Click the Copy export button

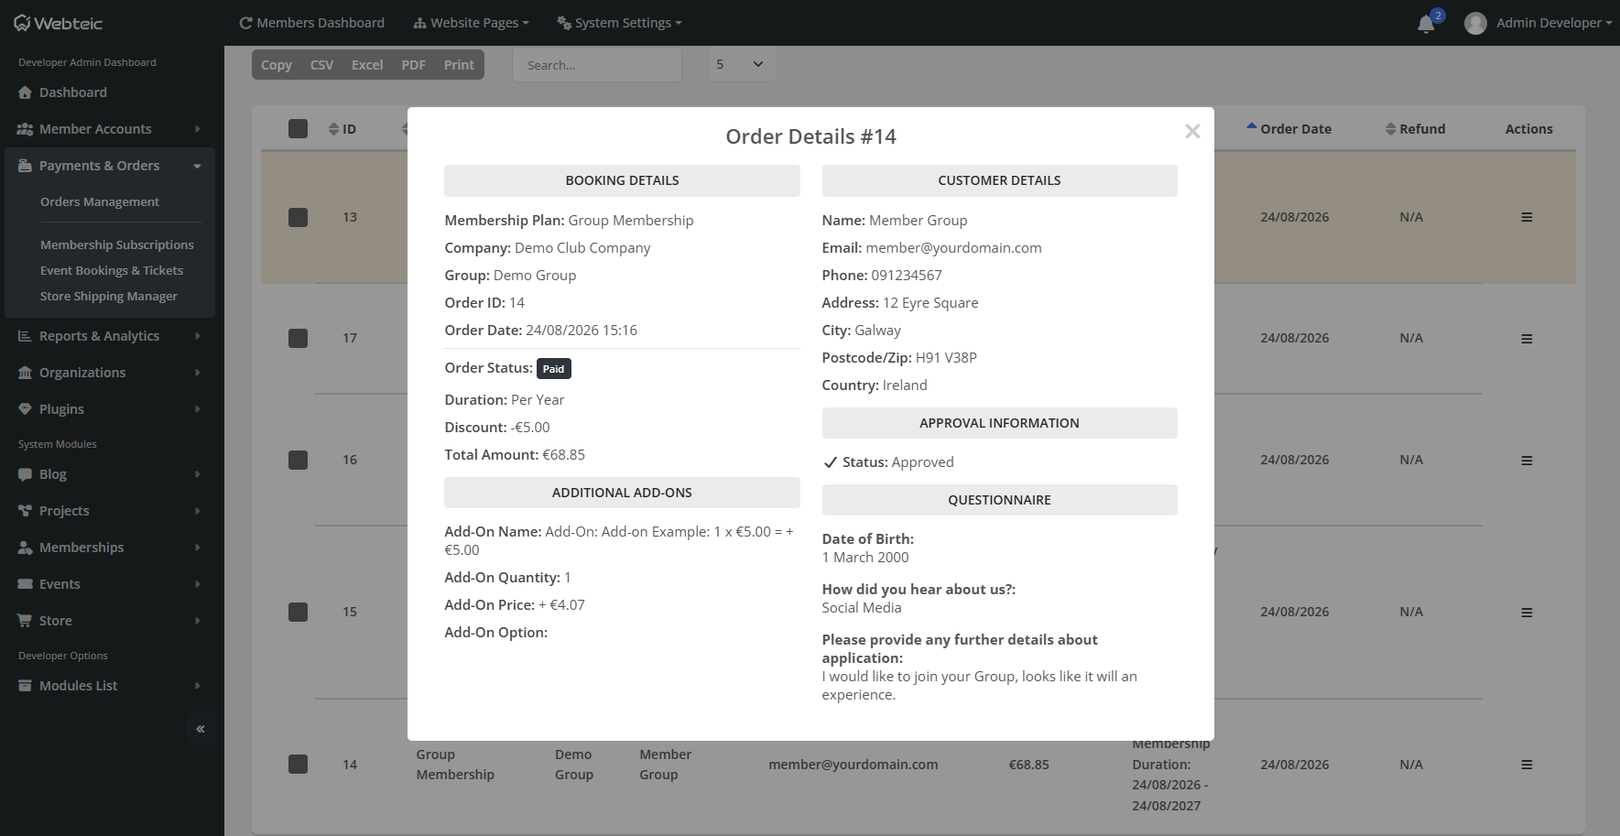point(277,65)
